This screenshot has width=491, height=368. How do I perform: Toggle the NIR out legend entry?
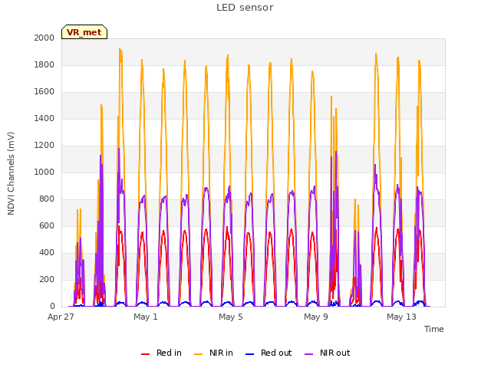(x=328, y=353)
